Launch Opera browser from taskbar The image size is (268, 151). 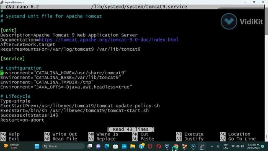(x=159, y=146)
